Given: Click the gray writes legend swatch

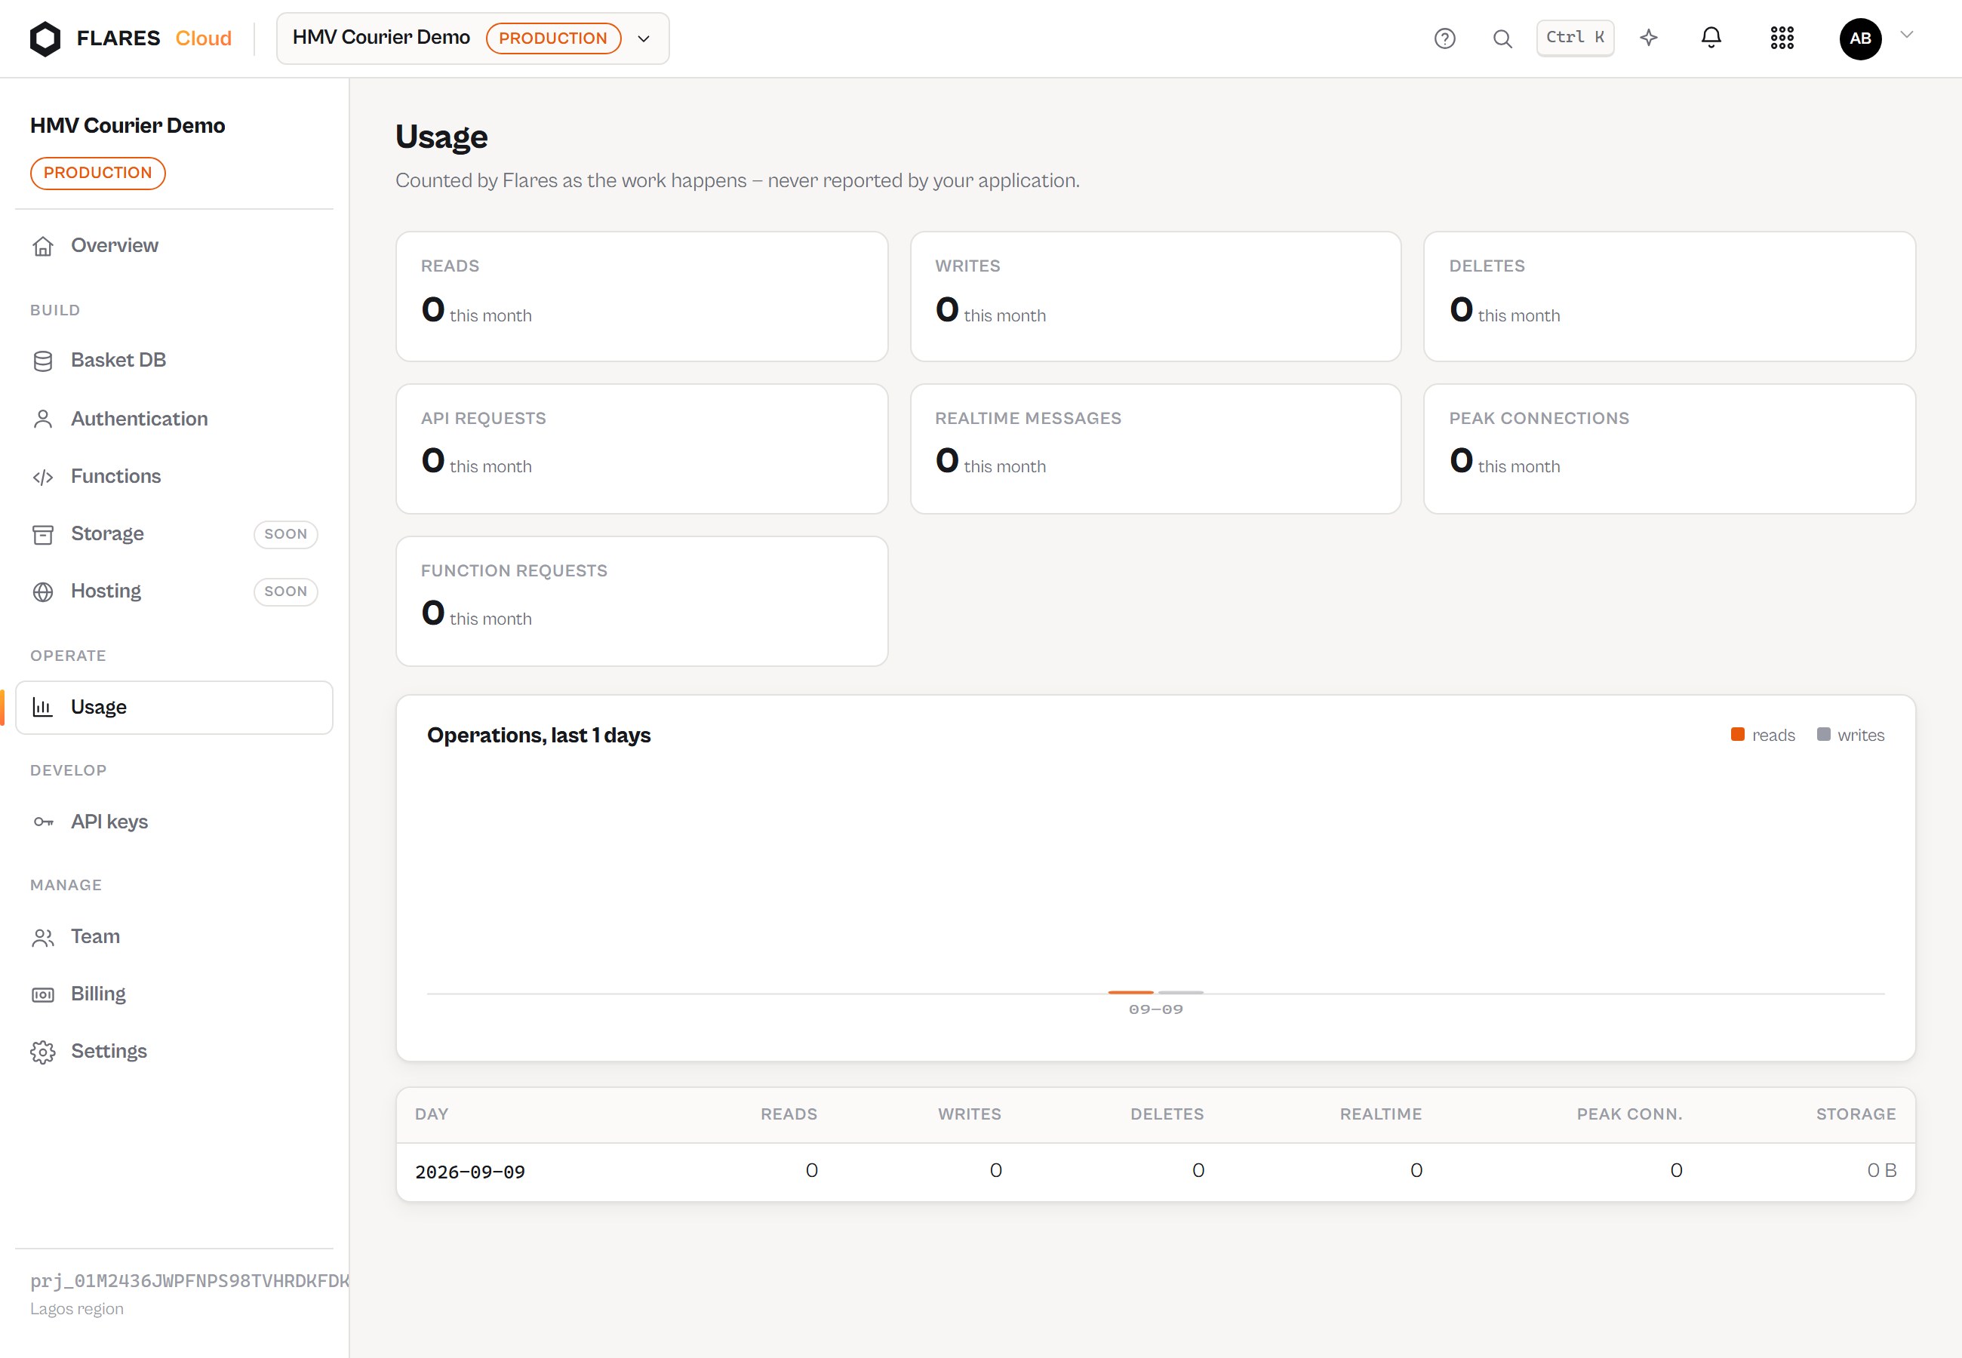Looking at the screenshot, I should [x=1823, y=734].
